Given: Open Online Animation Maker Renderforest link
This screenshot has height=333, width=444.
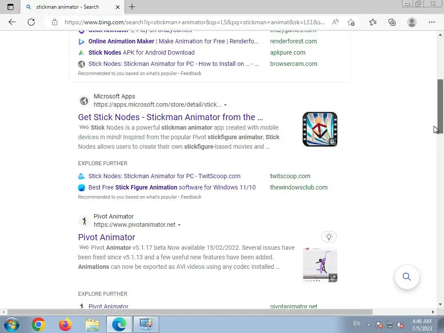Looking at the screenshot, I should (x=173, y=41).
